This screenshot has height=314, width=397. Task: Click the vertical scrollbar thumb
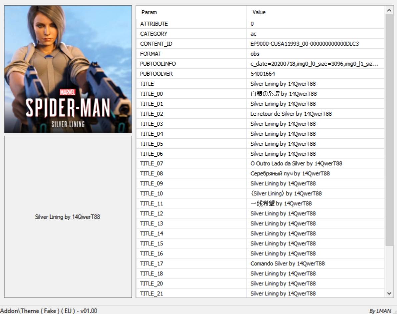[389, 130]
